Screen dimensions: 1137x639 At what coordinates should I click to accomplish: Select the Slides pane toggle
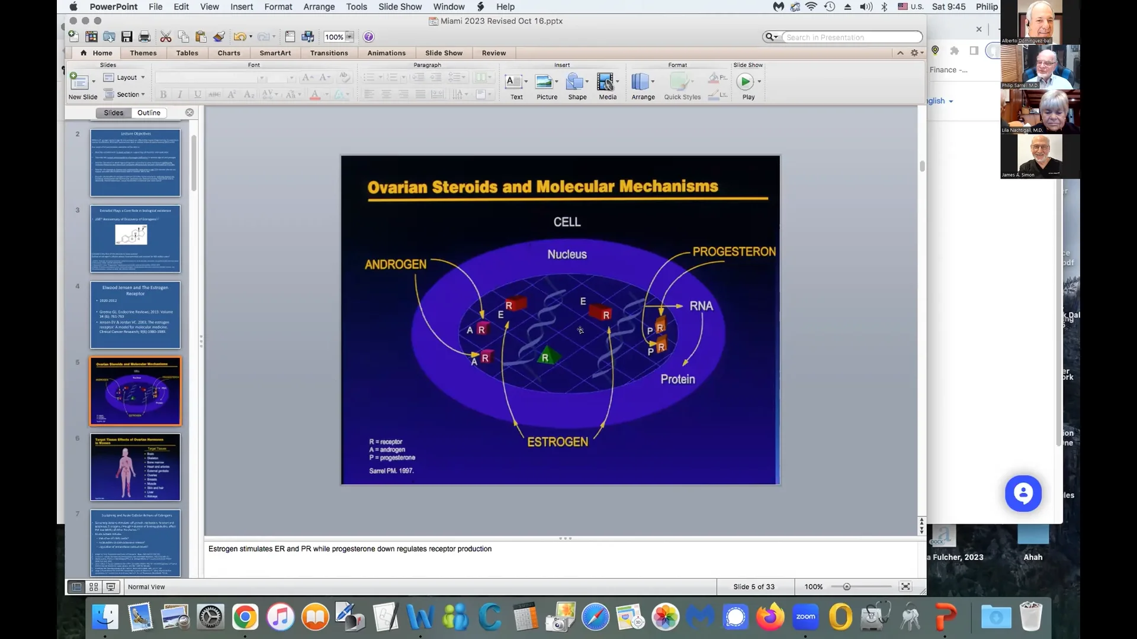coord(113,112)
